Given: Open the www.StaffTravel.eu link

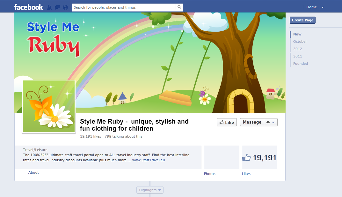Looking at the screenshot, I should click(x=149, y=160).
